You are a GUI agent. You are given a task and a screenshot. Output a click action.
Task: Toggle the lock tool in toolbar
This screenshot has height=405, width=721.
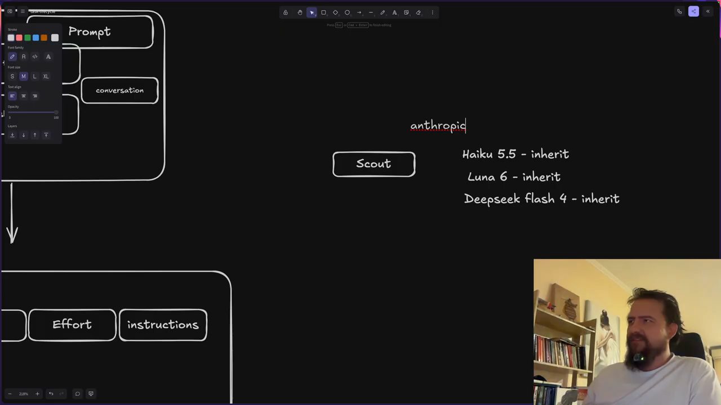pos(286,12)
